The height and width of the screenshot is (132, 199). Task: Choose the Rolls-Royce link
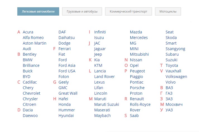pos(140,104)
